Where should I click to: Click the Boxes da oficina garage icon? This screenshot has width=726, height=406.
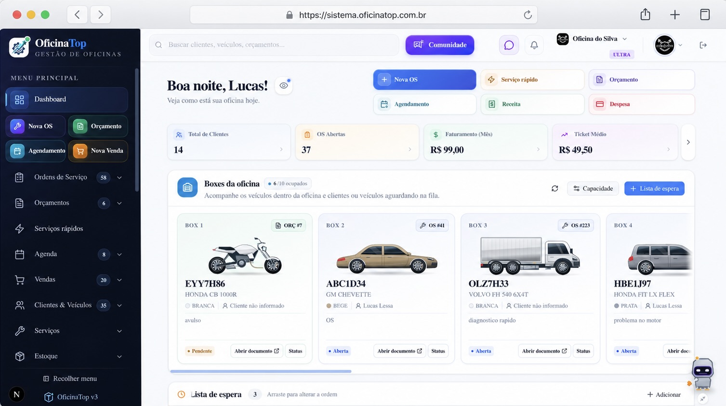(187, 188)
